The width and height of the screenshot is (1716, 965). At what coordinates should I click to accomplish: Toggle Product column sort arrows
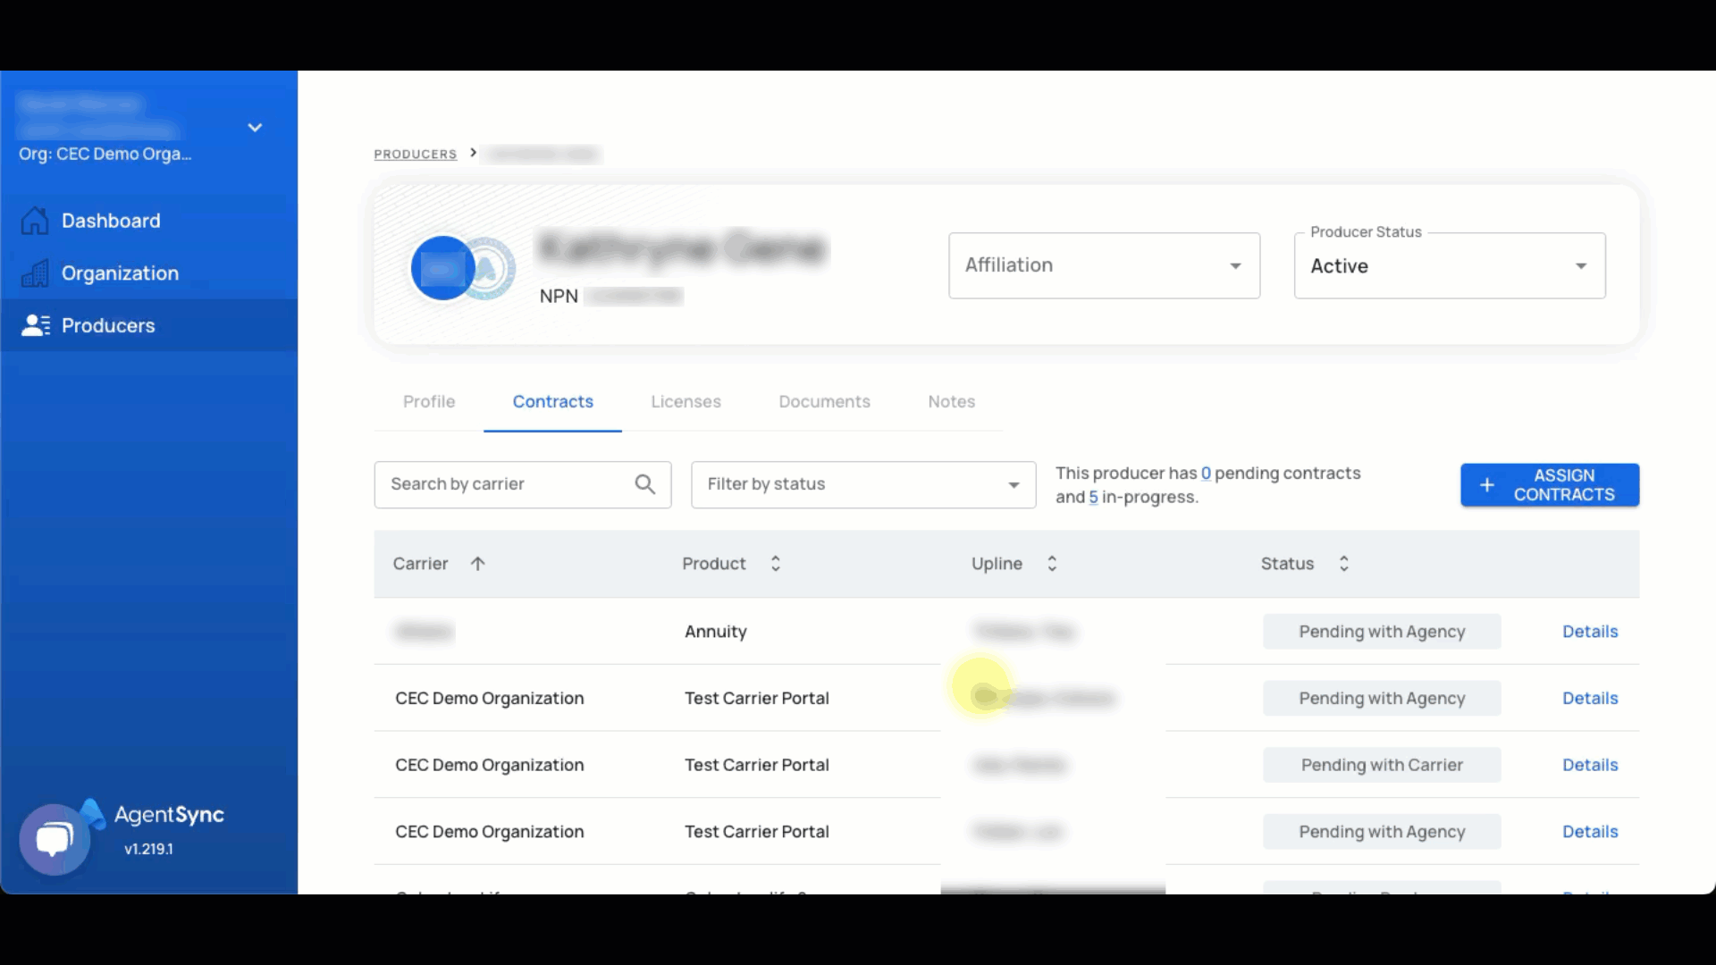776,564
